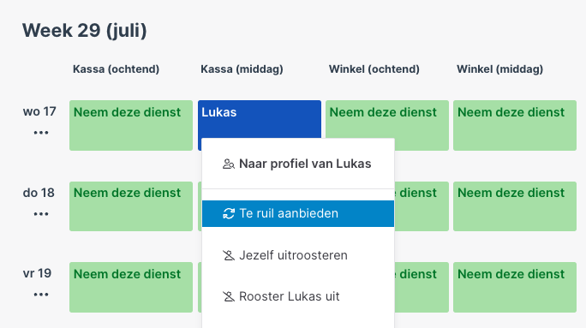The width and height of the screenshot is (586, 328).
Task: Click the crossed-out person icon beside Jezelf uitroosteren
Action: click(229, 255)
